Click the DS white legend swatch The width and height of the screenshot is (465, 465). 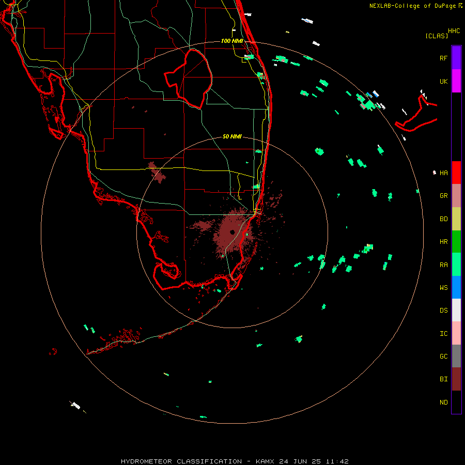pyautogui.click(x=456, y=310)
